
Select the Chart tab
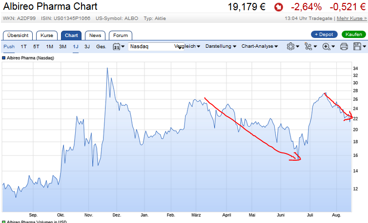71,36
